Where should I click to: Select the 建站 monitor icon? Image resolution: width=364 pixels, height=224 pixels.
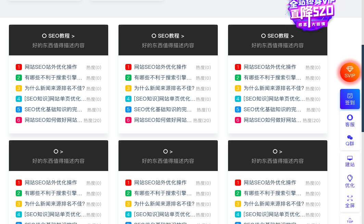350,161
